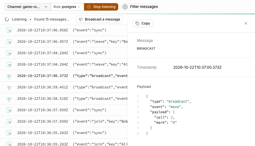Open leave event message with key Al

click(64, 64)
